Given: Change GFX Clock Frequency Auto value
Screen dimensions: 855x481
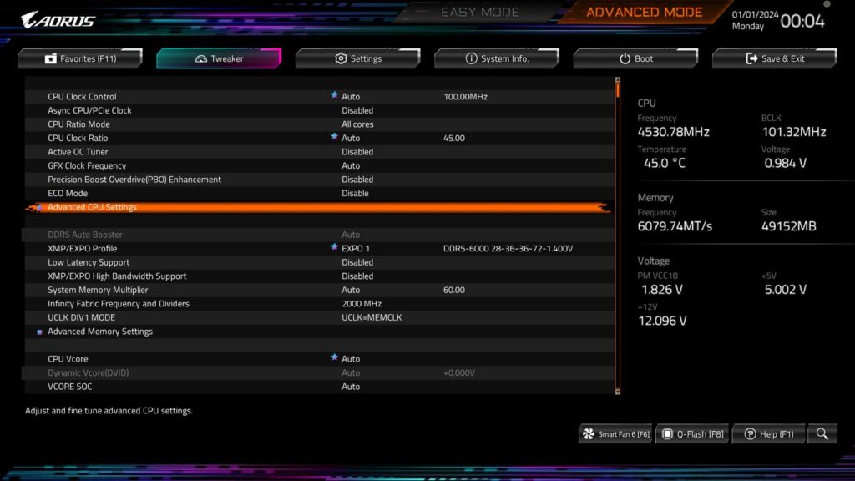Looking at the screenshot, I should tap(351, 166).
